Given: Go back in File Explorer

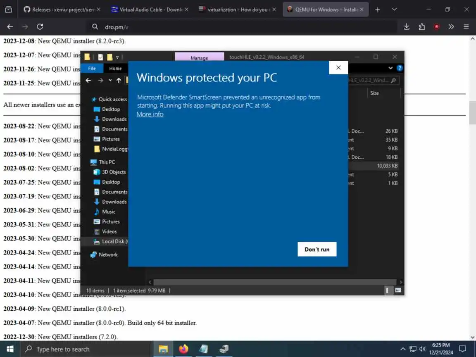Looking at the screenshot, I should [88, 81].
